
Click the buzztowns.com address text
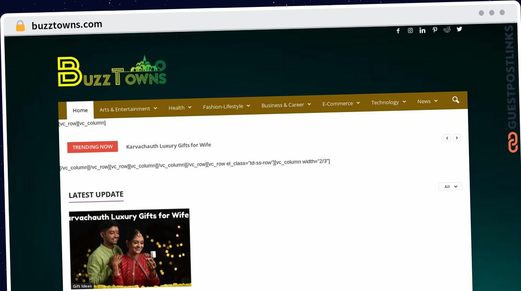[67, 25]
